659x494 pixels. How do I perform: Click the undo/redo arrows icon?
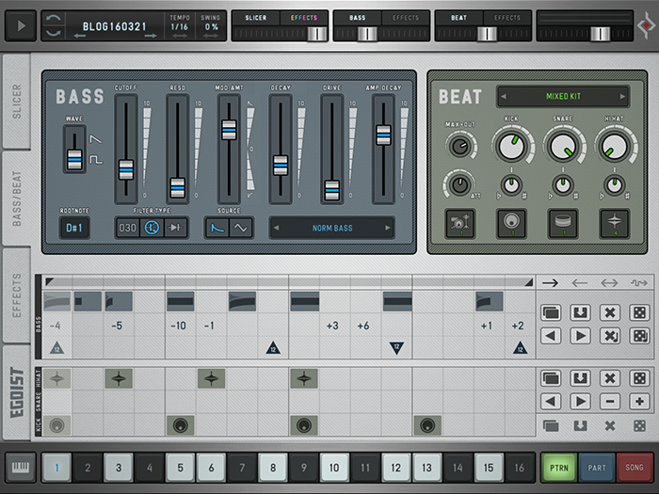click(x=54, y=26)
